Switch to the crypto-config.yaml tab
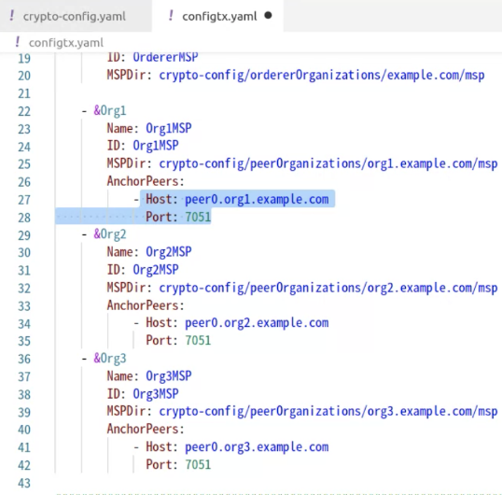The image size is (502, 495). (75, 16)
